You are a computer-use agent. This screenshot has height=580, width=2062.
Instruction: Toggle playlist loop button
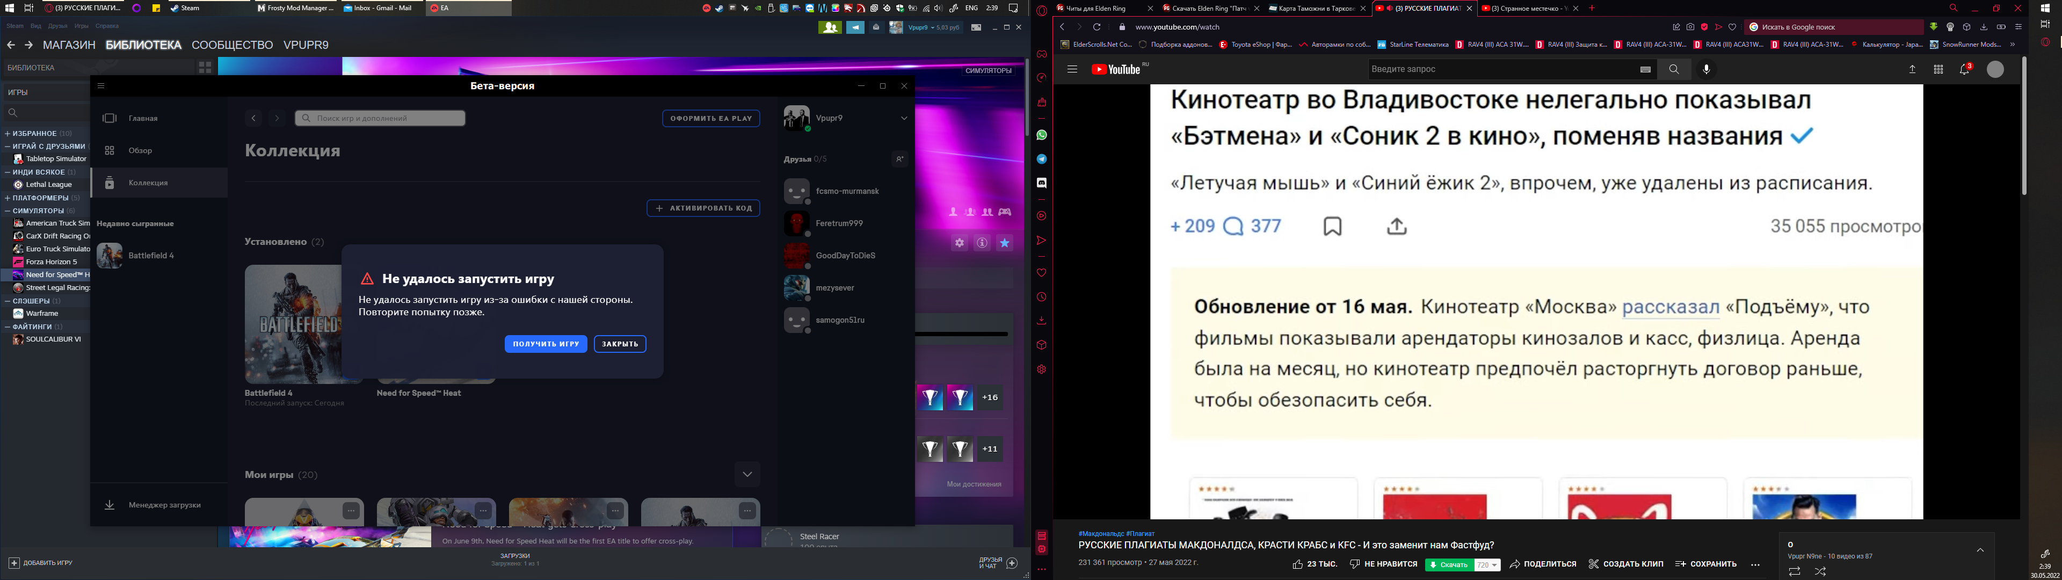coord(1795,572)
